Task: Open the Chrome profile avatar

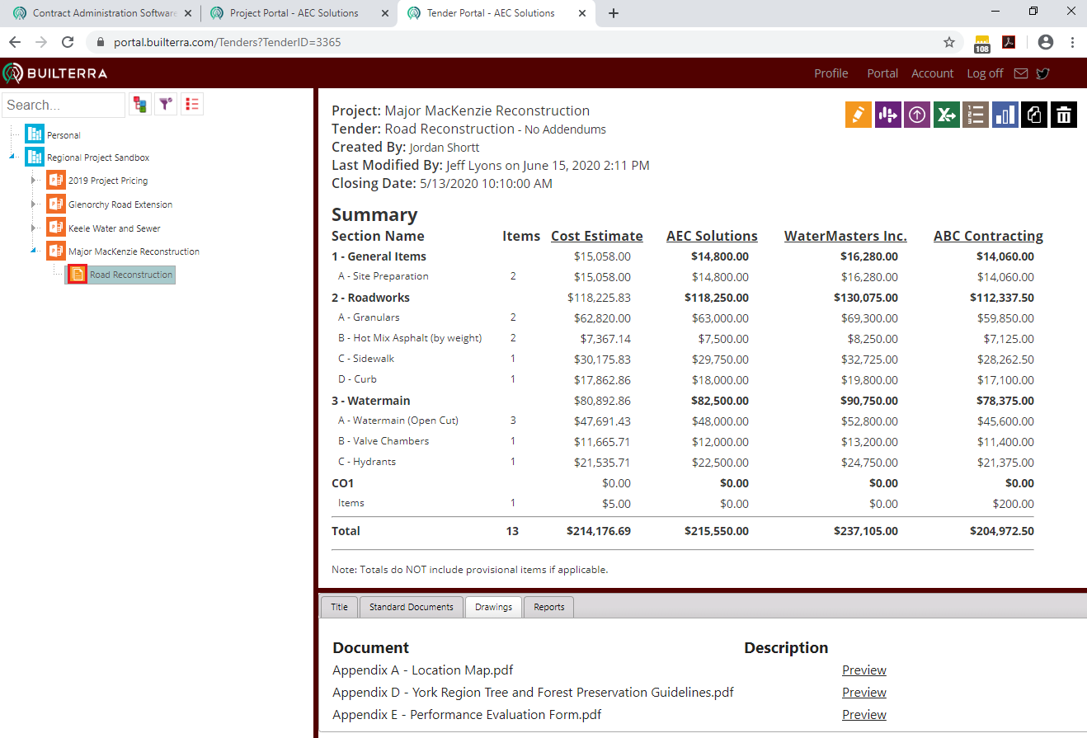Action: [1046, 42]
